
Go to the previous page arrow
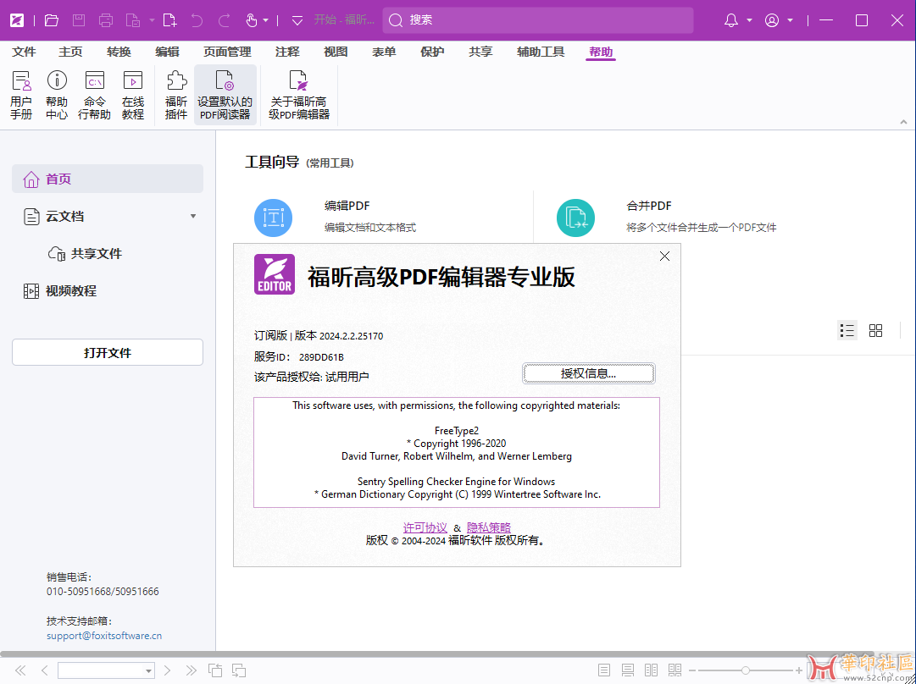(44, 670)
